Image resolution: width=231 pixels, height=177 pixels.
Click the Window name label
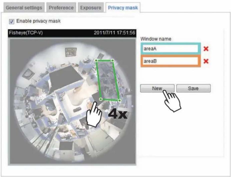tap(156, 39)
